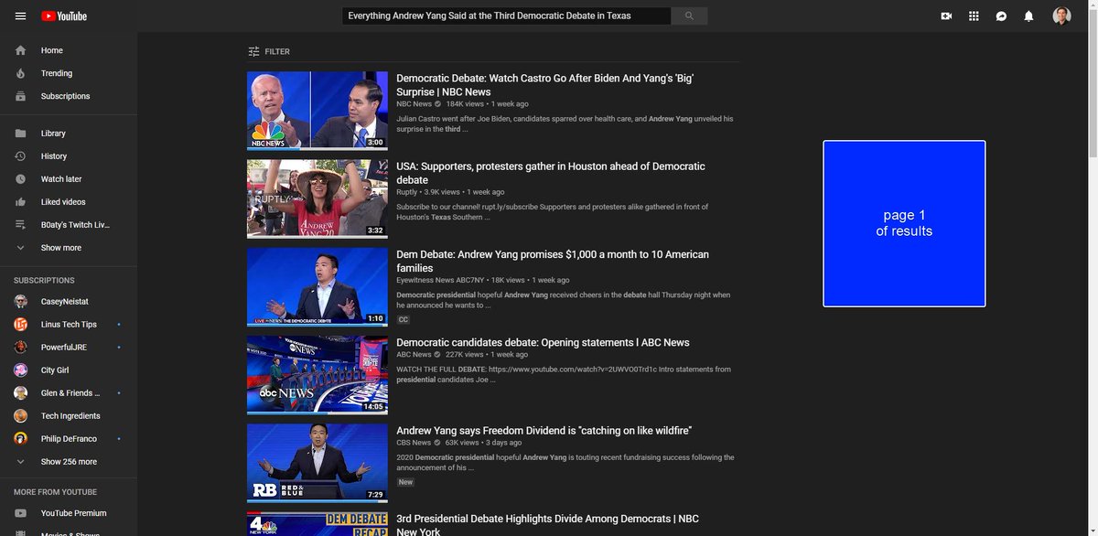Open YouTube Premium in sidebar
The height and width of the screenshot is (536, 1098).
point(69,513)
